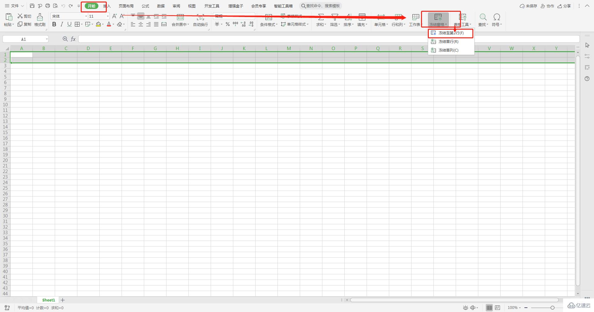Click the 分享 Share button
This screenshot has width=594, height=312.
tap(564, 6)
